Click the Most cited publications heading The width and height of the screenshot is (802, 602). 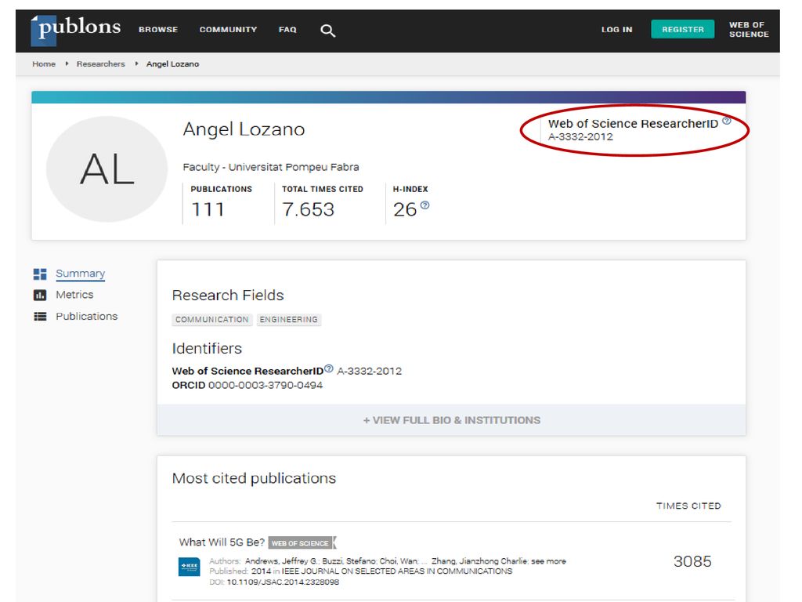255,478
